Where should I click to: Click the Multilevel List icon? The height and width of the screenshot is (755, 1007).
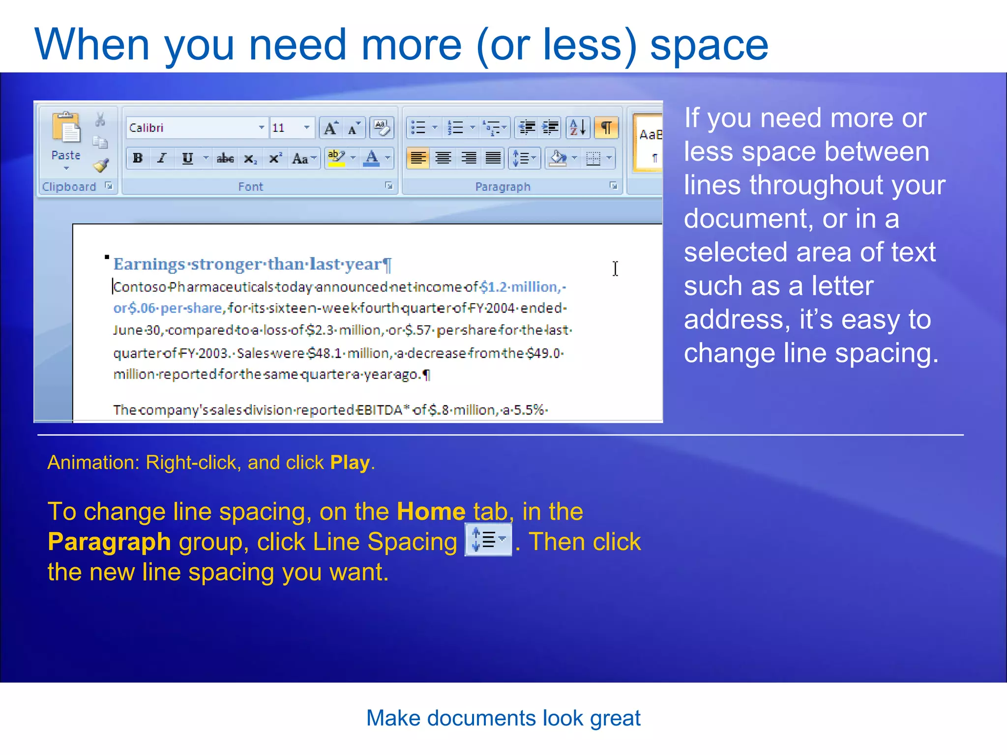click(x=494, y=128)
